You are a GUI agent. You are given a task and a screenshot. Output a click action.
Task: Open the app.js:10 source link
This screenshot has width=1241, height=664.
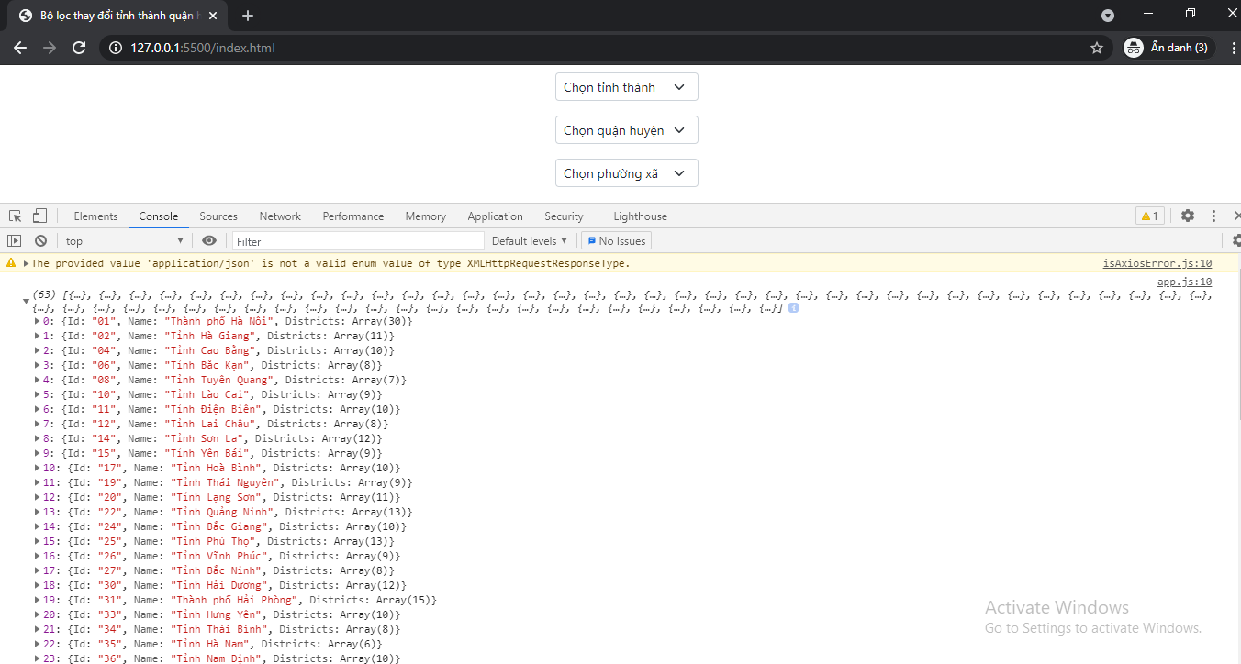pyautogui.click(x=1184, y=281)
